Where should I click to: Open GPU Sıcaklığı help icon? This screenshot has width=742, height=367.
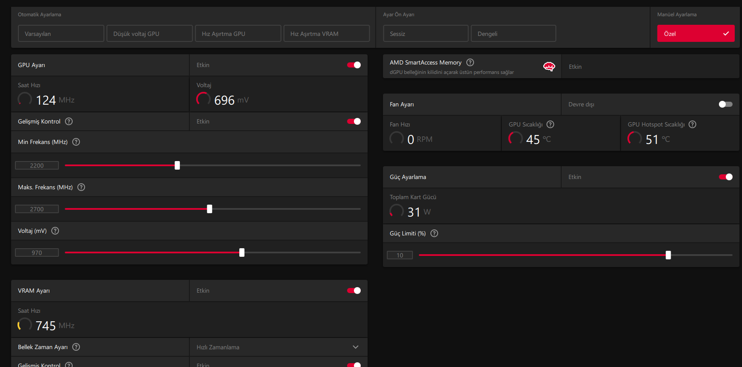551,124
